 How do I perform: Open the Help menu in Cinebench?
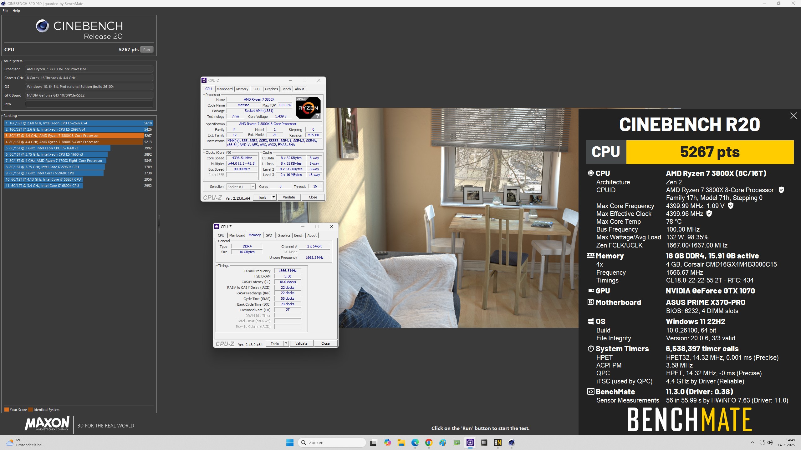[16, 11]
